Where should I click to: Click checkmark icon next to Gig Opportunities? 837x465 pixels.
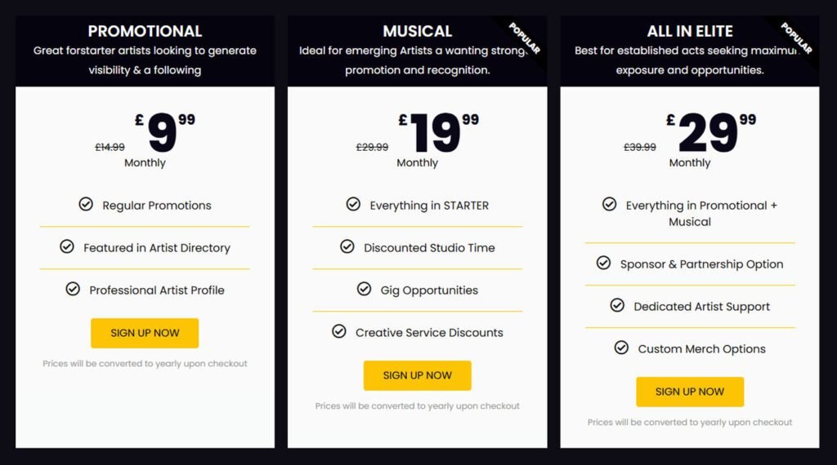pyautogui.click(x=365, y=289)
